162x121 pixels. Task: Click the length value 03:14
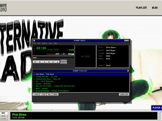pos(108,66)
